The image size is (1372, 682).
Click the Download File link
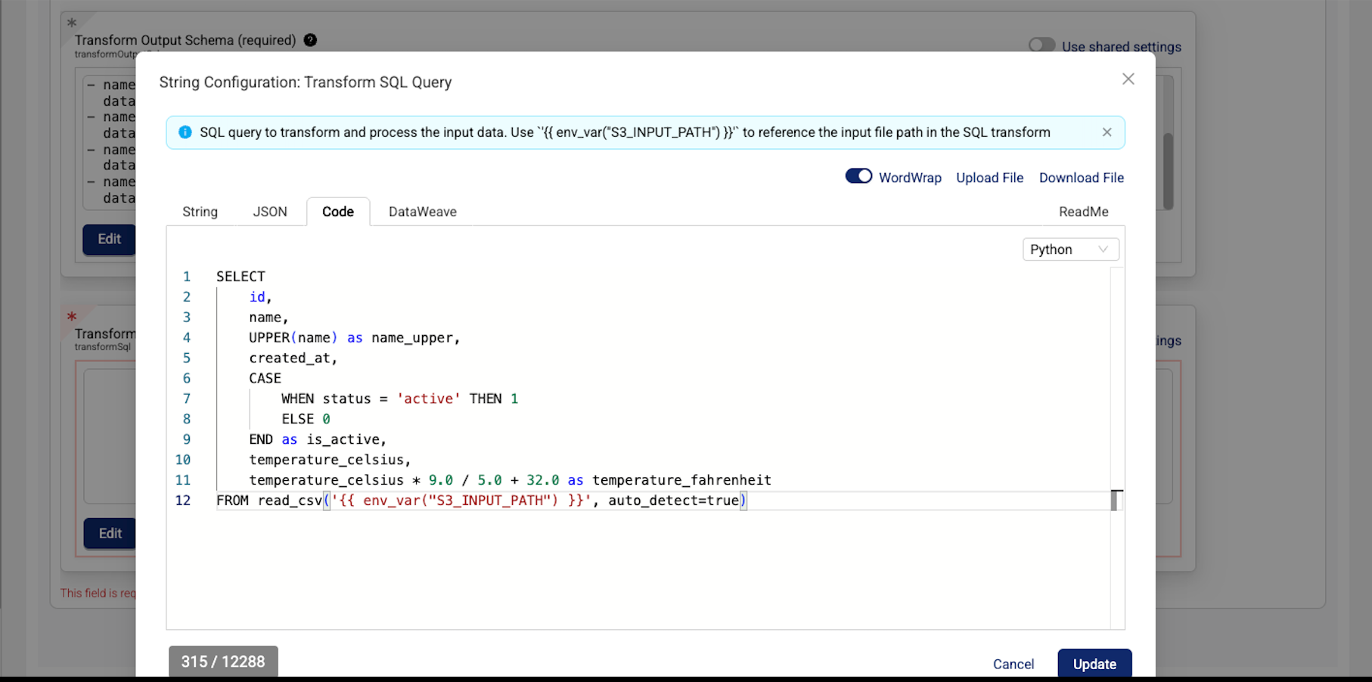tap(1081, 178)
